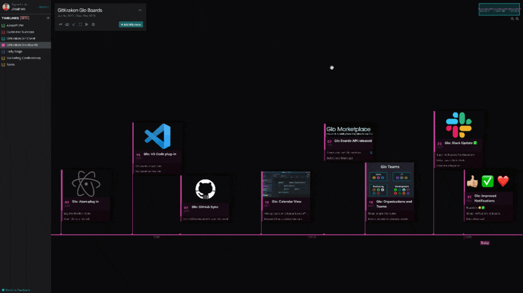The height and width of the screenshot is (293, 523).
Task: Open the Glo: GitHub Sync milestone title
Action: click(205, 207)
